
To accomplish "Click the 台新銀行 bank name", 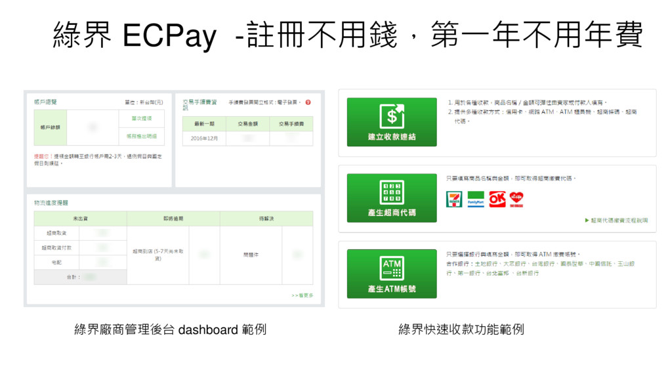I will point(527,273).
